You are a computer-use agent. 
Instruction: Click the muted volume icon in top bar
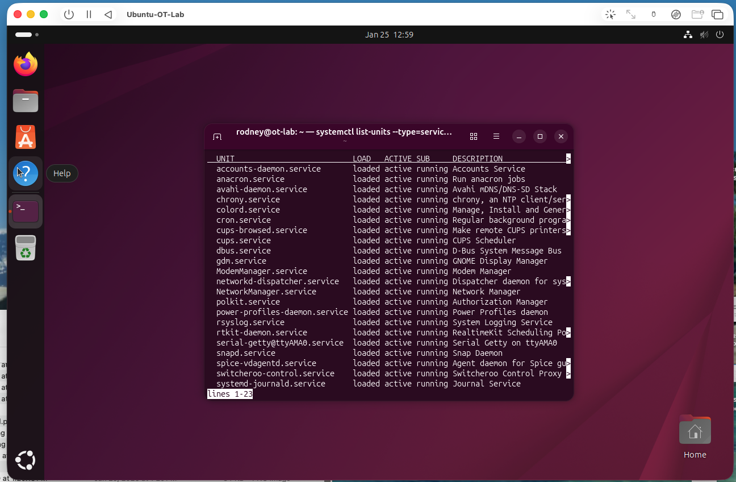coord(704,35)
